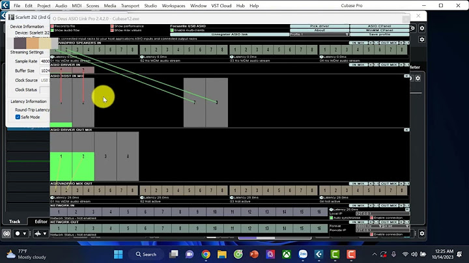Click the Task View taskbar icon
Screen dimensions: 469x263
(173, 255)
